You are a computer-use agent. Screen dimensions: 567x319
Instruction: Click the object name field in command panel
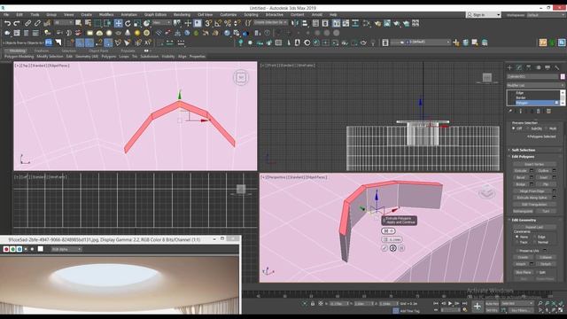[532, 77]
